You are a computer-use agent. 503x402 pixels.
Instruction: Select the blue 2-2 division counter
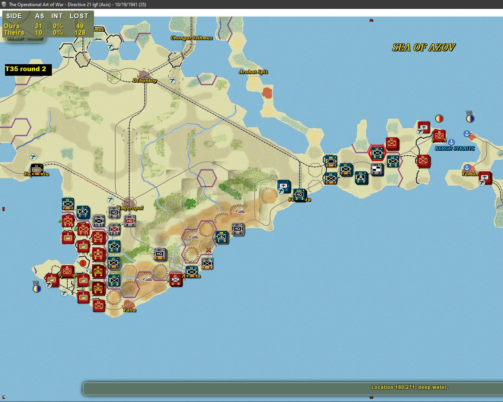(x=361, y=177)
